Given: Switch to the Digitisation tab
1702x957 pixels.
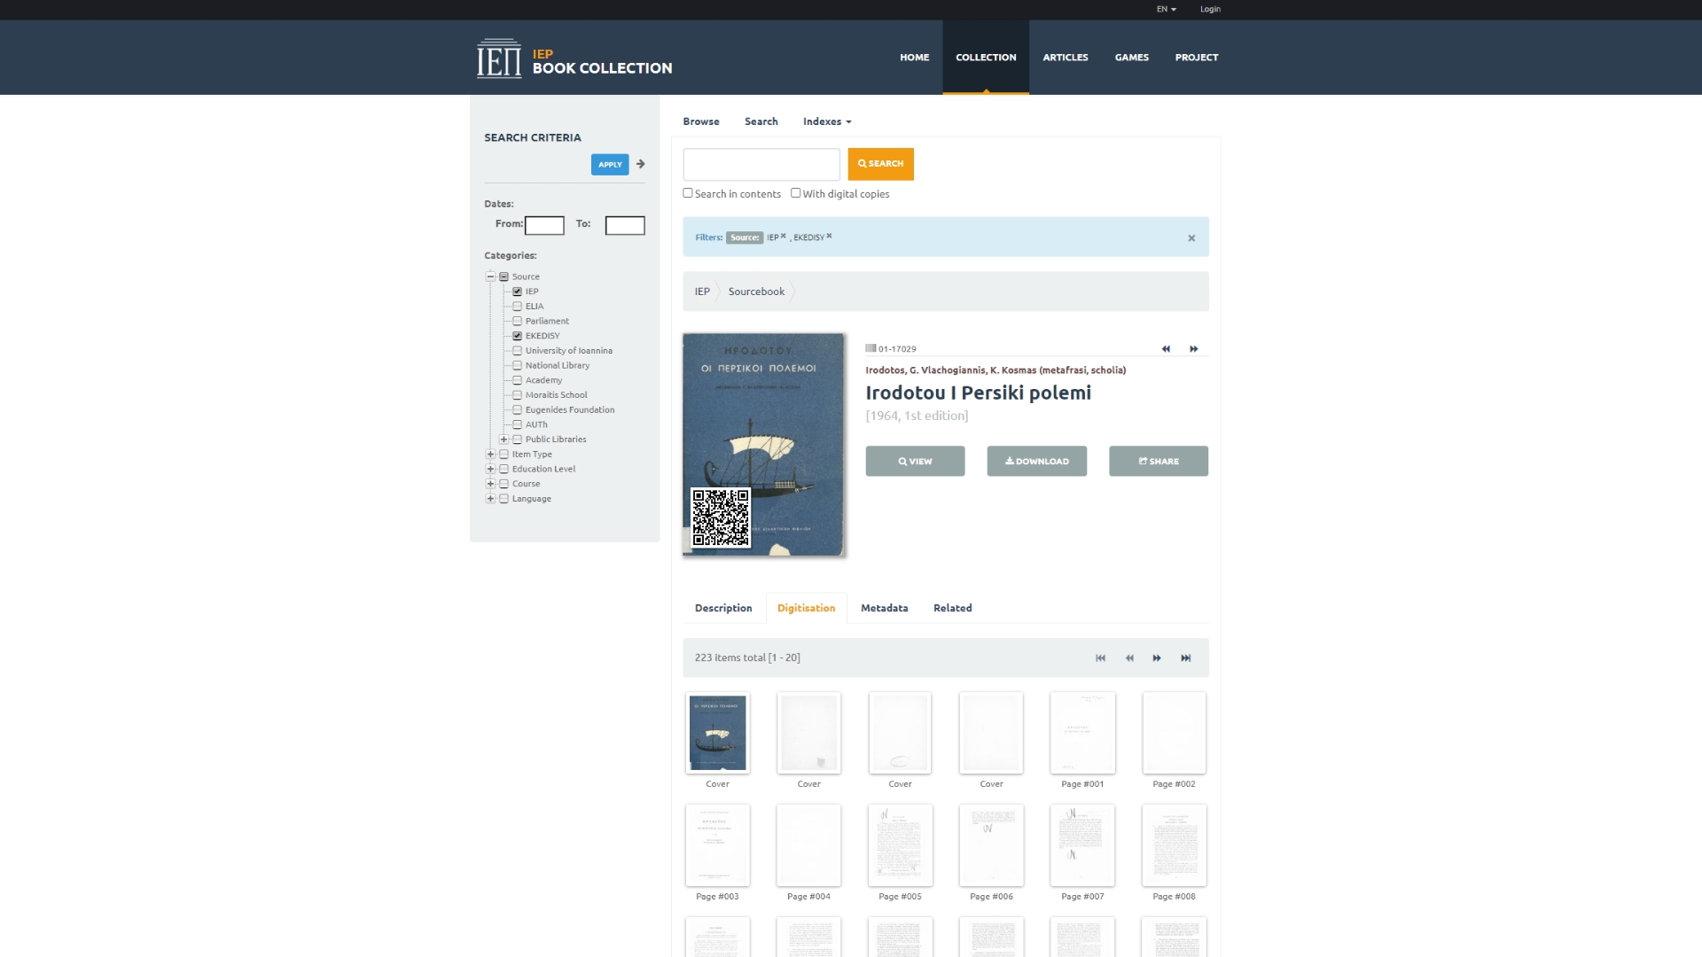Looking at the screenshot, I should (x=806, y=608).
